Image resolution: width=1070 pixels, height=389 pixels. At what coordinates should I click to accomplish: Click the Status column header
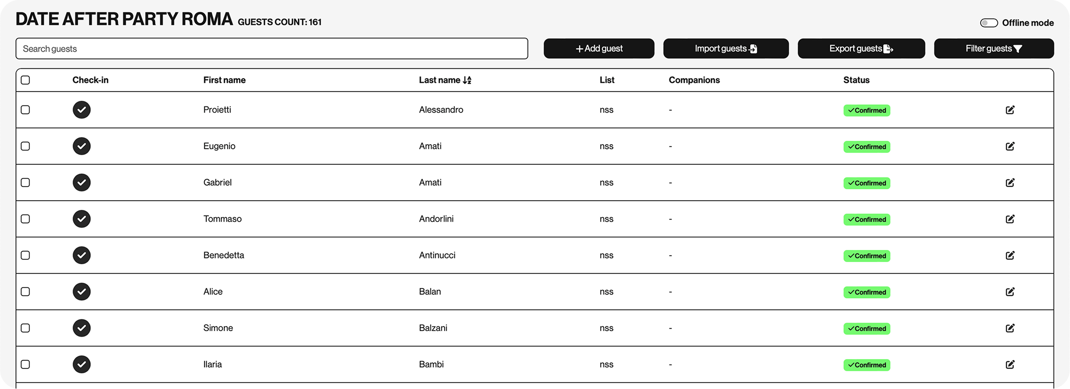tap(856, 80)
